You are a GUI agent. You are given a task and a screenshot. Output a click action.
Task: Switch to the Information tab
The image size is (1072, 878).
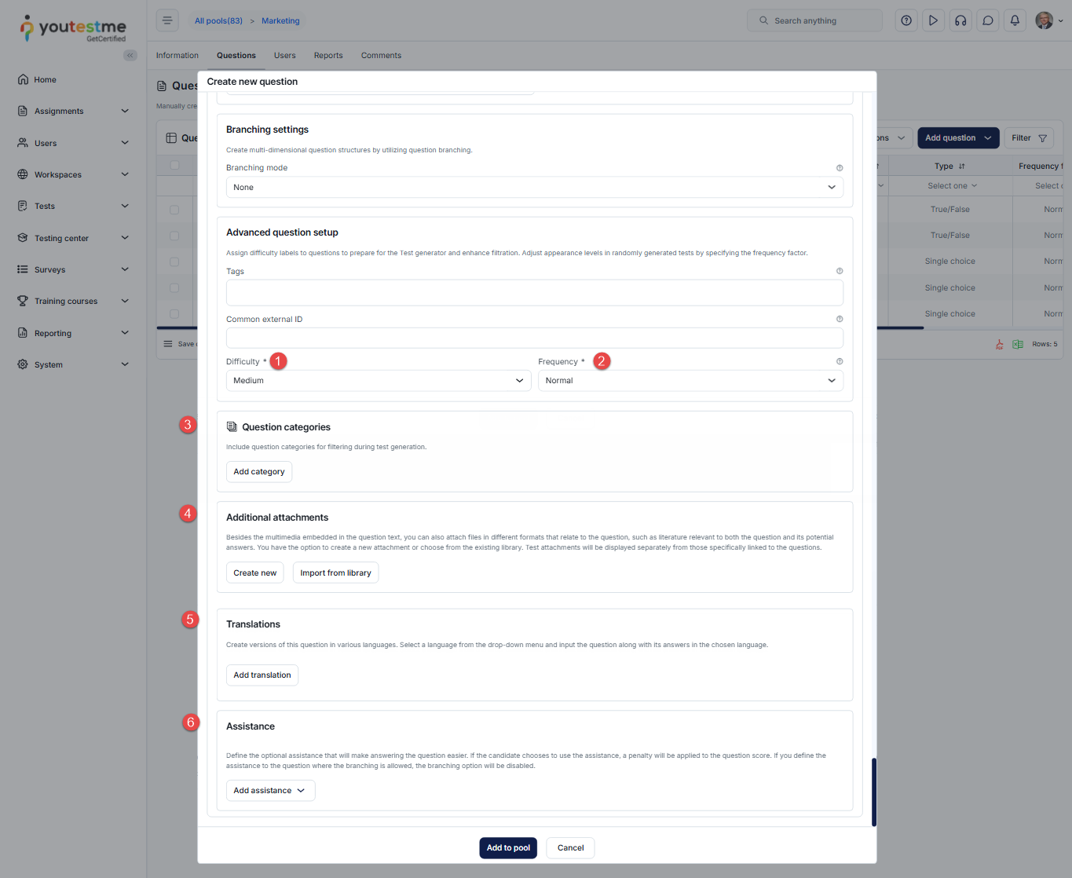point(177,56)
